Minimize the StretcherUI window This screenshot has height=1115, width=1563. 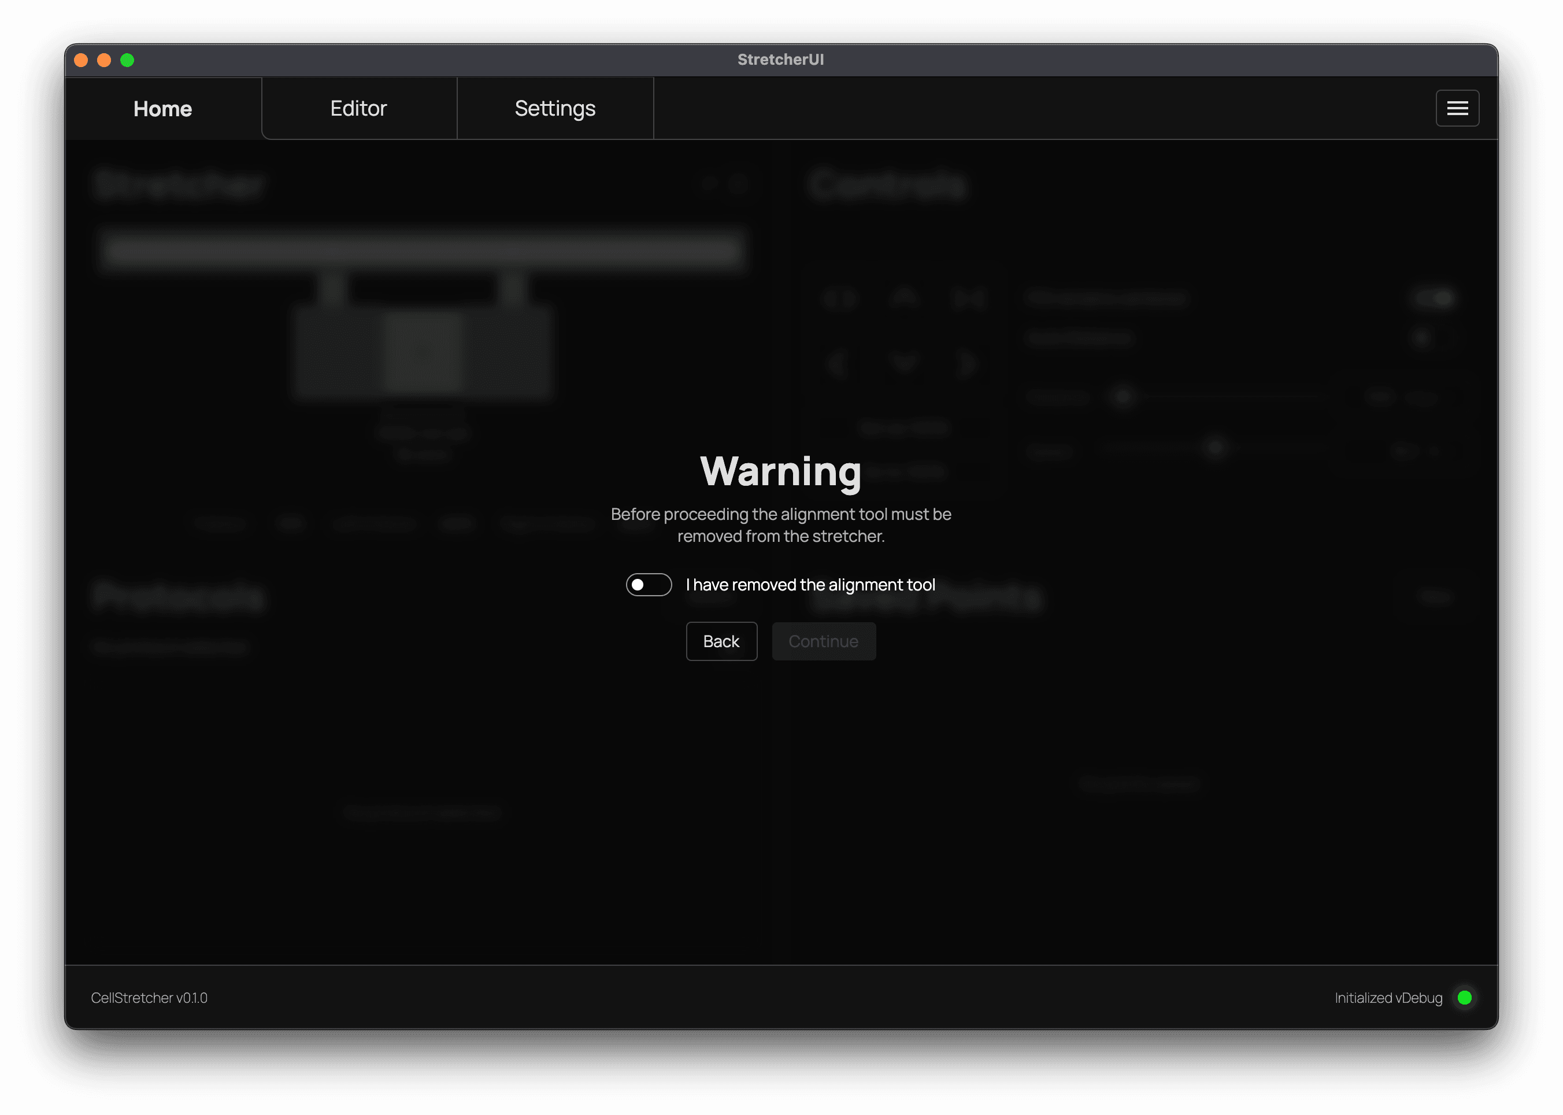tap(104, 60)
